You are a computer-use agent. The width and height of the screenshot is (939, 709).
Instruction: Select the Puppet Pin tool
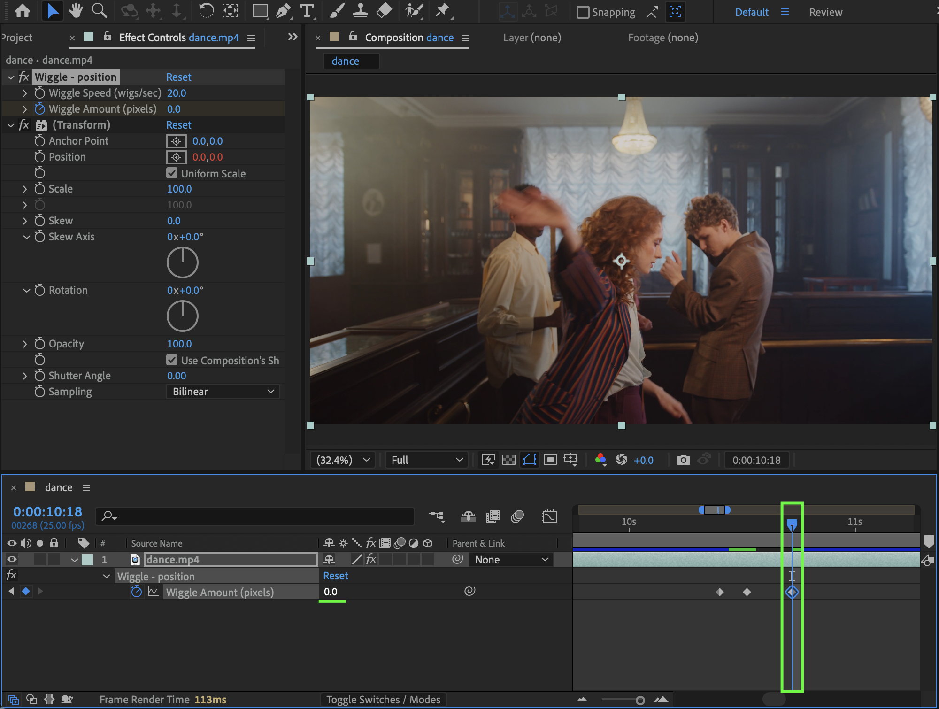pos(442,10)
